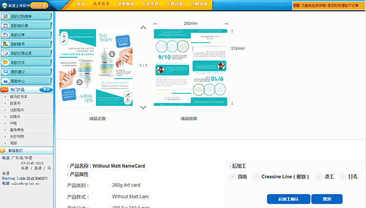
Task: Open 我的交易记录 sidebar menu
Action: (x=26, y=53)
